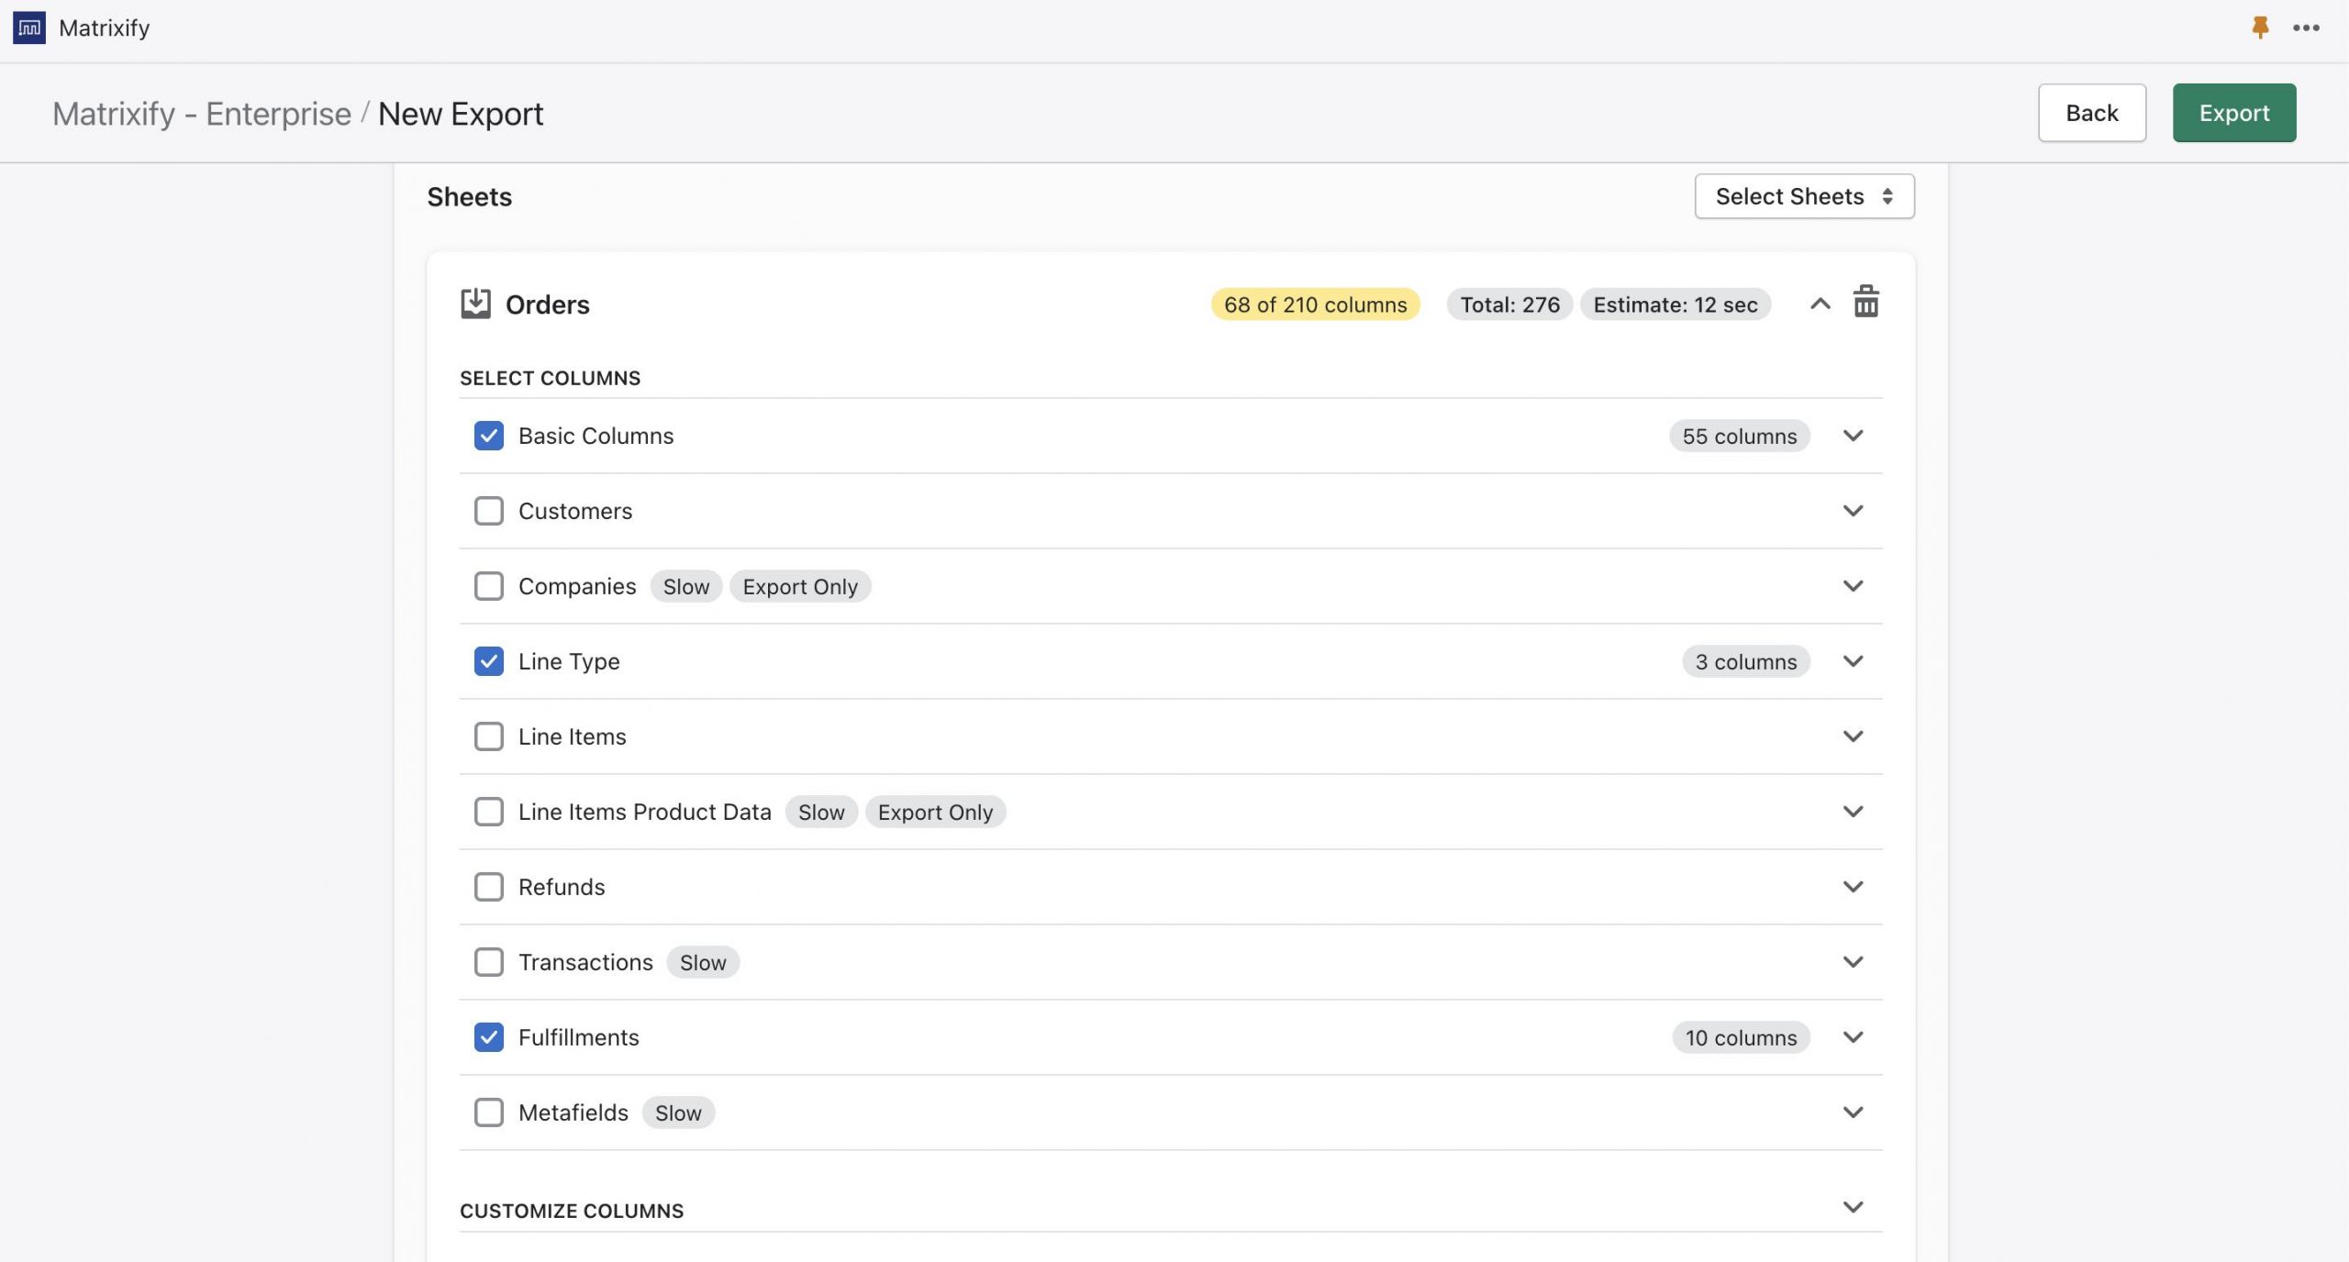Open the three-dot more options menu
Image resolution: width=2349 pixels, height=1262 pixels.
click(2306, 28)
